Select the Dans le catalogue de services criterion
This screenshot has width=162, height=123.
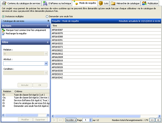(x=26, y=103)
